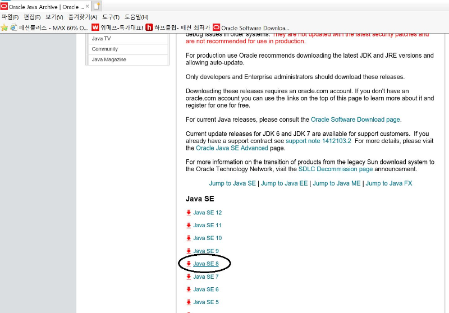This screenshot has height=313, width=449.
Task: Open the Oracle Java SE Advanced link
Action: tap(232, 148)
